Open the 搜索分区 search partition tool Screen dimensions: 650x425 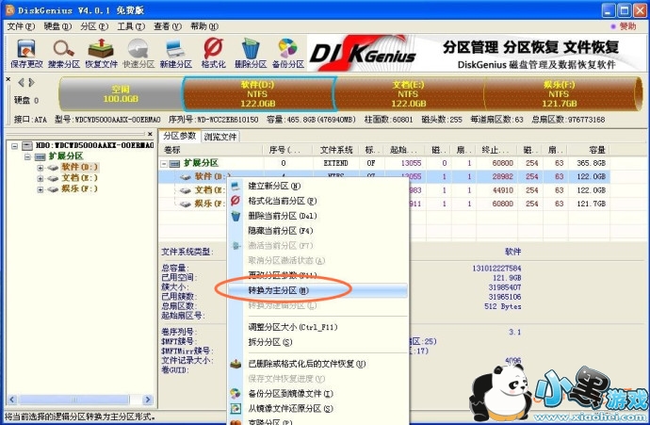64,54
